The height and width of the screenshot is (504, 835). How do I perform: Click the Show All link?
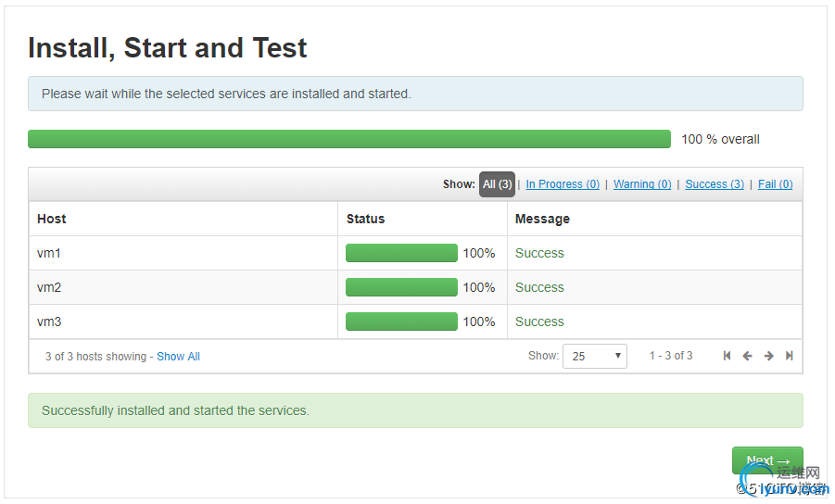(178, 357)
